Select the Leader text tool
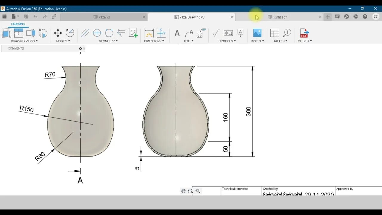Screen dimensions: 382x215 (189, 33)
